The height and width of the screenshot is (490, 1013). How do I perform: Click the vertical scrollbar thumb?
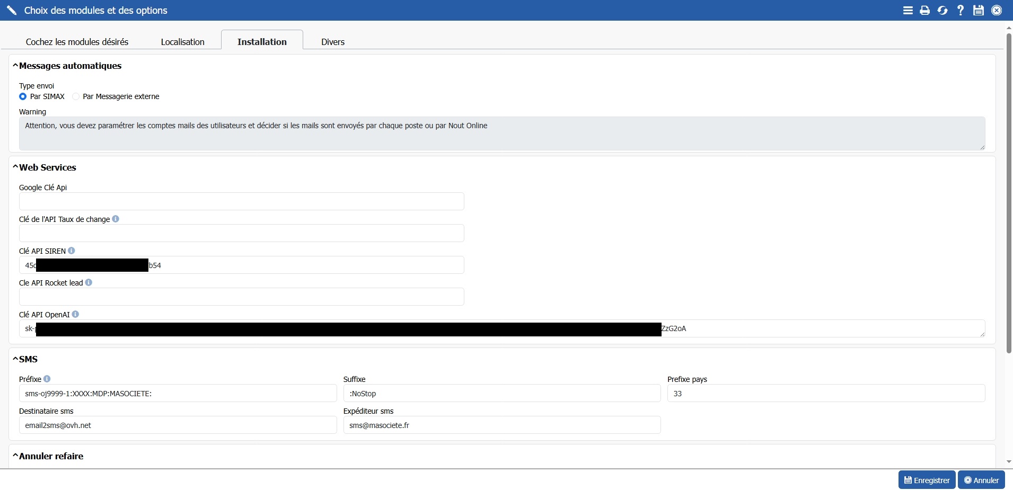click(1009, 191)
